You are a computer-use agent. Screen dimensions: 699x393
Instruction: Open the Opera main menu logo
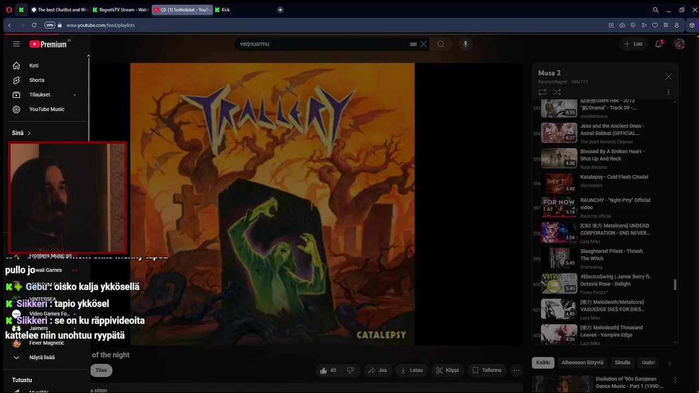9,10
